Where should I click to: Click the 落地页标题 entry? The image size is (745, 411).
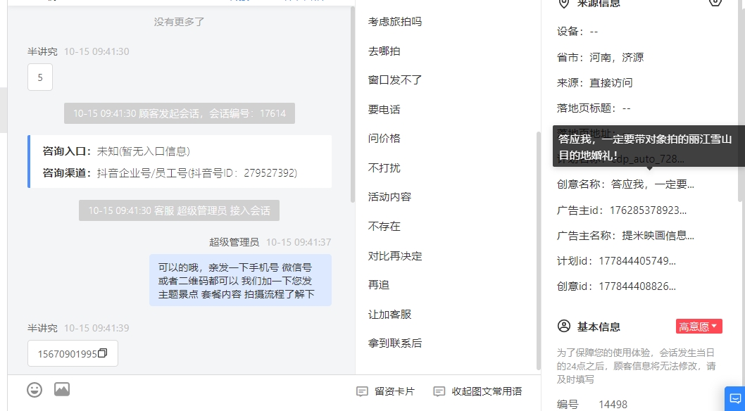(594, 108)
